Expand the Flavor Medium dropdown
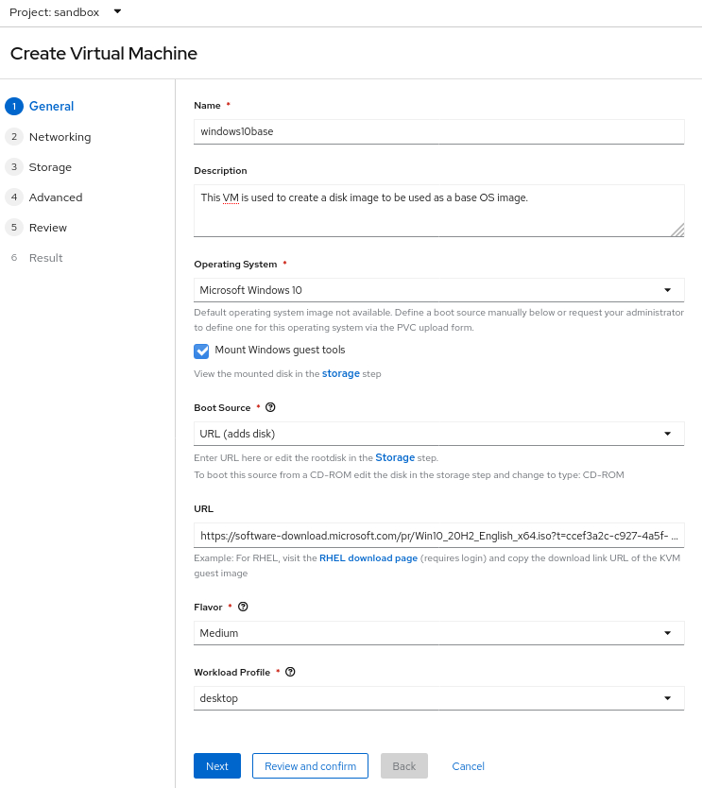 coord(438,632)
